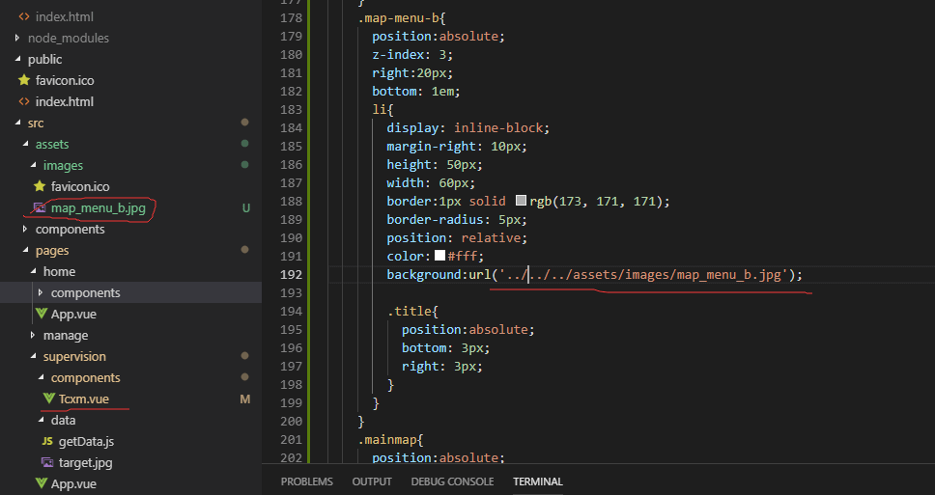
Task: Expand the manage folder
Action: coord(33,335)
